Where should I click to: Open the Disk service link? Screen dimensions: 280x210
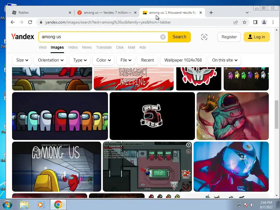click(x=120, y=47)
